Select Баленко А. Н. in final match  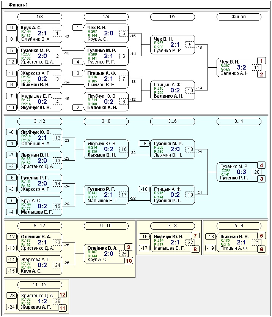tap(235, 73)
